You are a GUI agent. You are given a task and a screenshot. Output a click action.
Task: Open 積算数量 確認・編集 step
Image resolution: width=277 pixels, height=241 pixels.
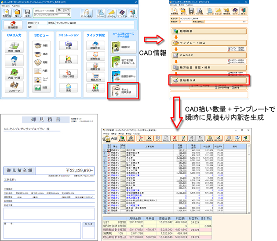click(209, 67)
